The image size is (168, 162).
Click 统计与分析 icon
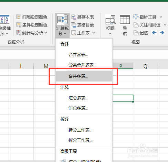(x=19, y=33)
